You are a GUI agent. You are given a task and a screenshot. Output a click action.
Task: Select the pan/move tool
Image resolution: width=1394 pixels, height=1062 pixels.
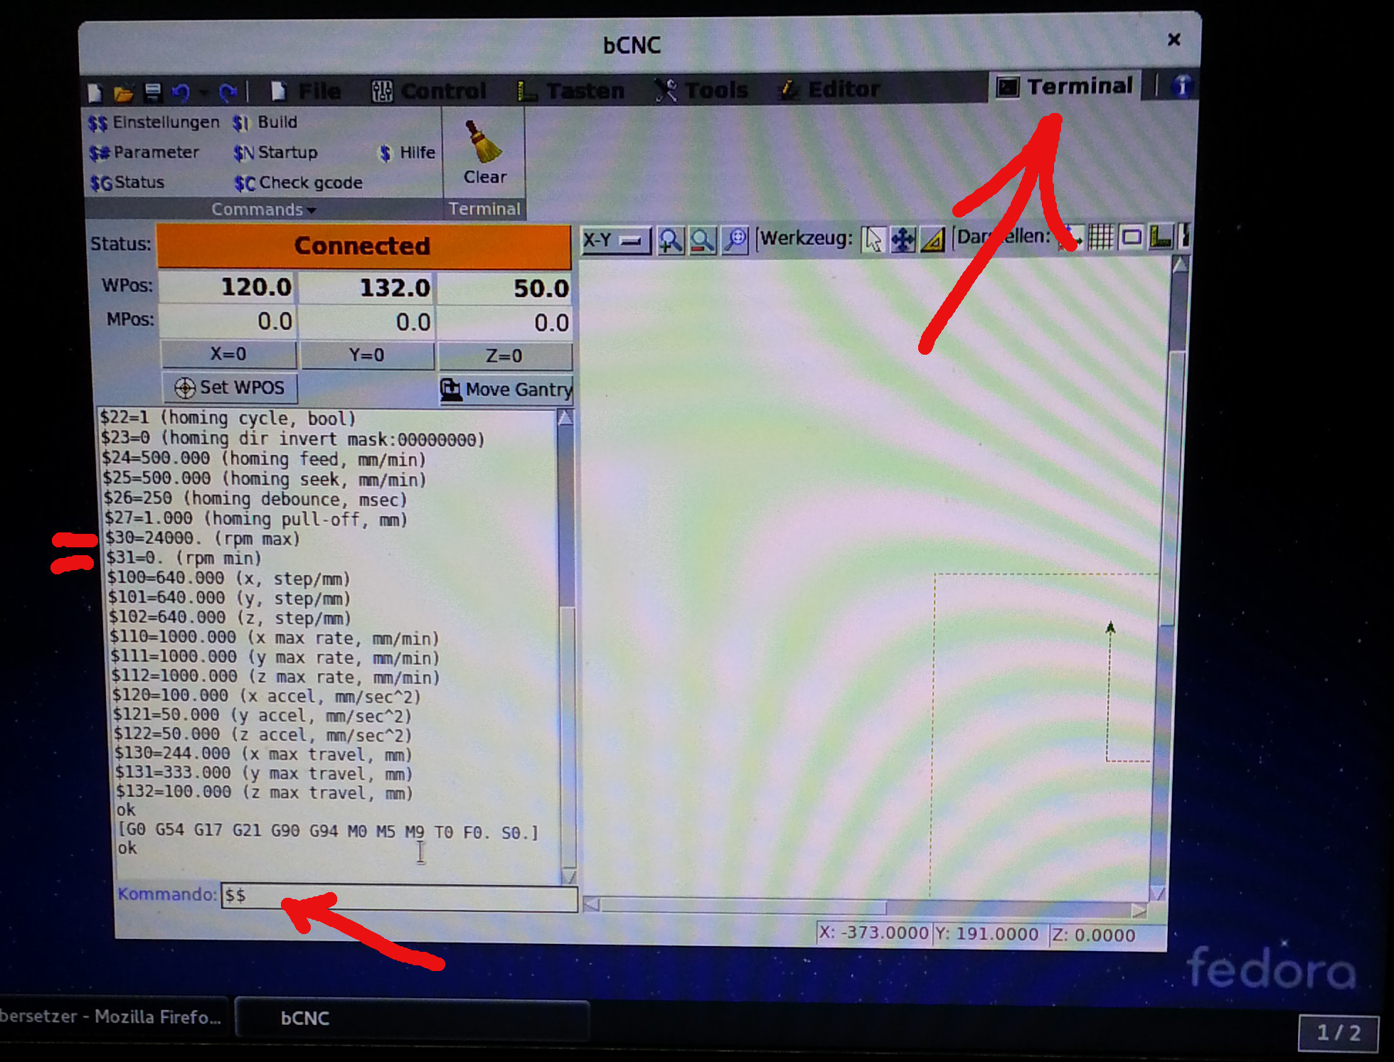[903, 239]
